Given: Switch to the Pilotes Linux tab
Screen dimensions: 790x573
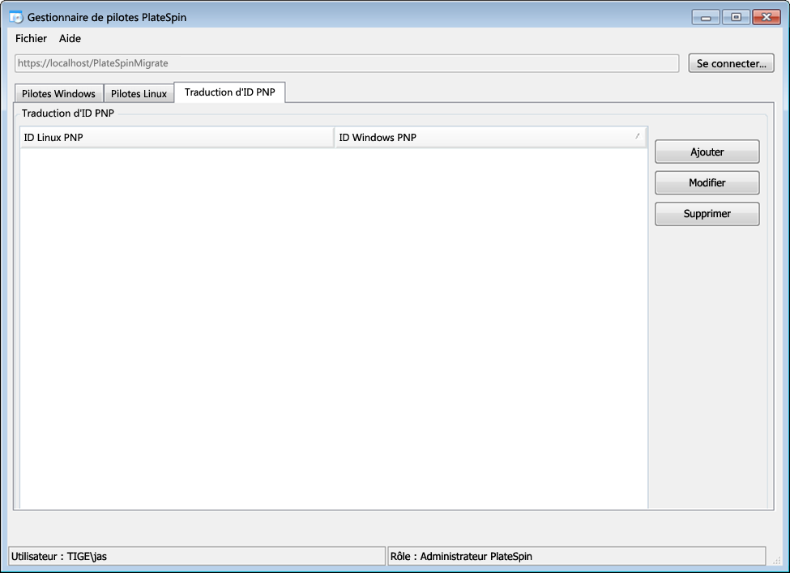Looking at the screenshot, I should point(139,94).
